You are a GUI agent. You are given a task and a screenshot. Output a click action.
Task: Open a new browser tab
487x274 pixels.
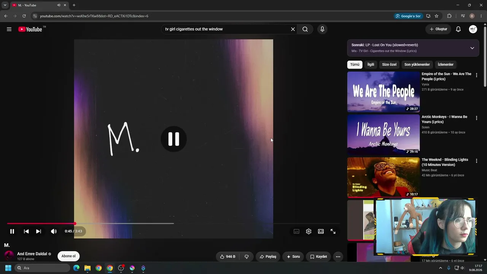point(74,5)
